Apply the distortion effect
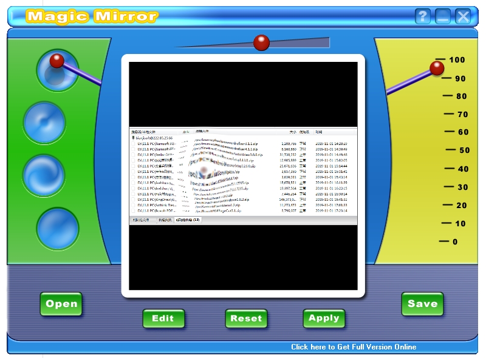 pos(324,318)
